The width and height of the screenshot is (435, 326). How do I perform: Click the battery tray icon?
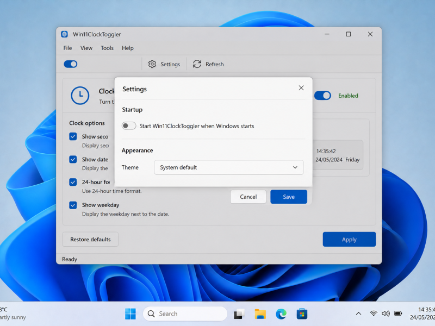398,314
